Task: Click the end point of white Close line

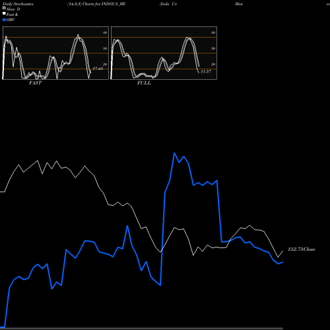Action: pos(282,251)
